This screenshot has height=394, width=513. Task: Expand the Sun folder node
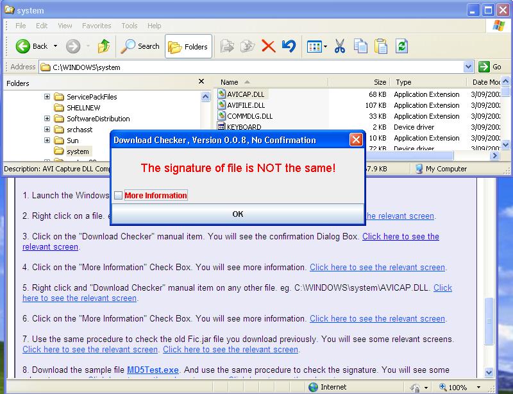tap(47, 140)
